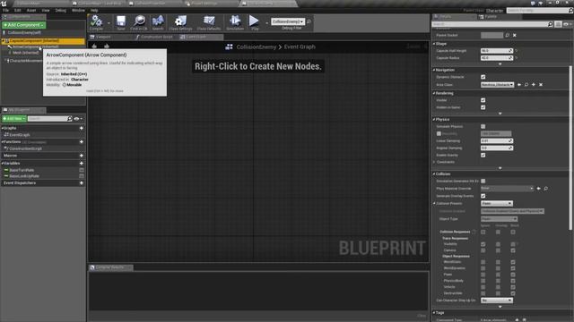574x322 pixels.
Task: Add new function with plus icon
Action: pyautogui.click(x=82, y=141)
